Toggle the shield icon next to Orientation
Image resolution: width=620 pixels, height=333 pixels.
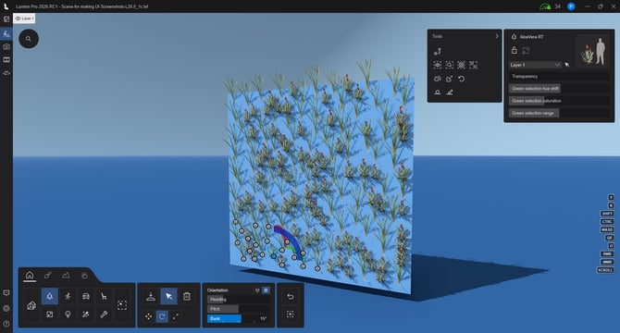pos(257,290)
